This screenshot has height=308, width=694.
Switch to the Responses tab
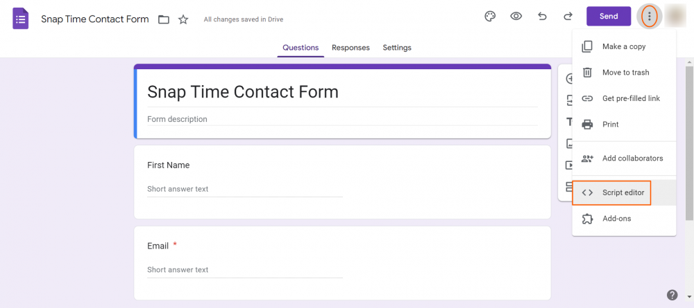(x=350, y=48)
